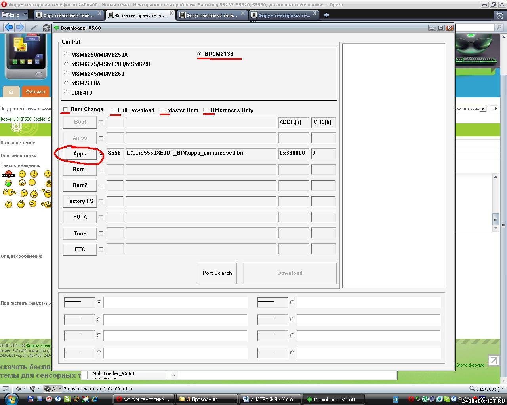The image size is (507, 405).
Task: Check the Differences Only option
Action: [206, 110]
